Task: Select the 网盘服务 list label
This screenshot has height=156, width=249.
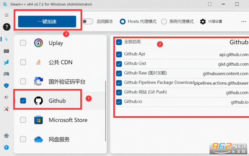Action: tap(59, 139)
